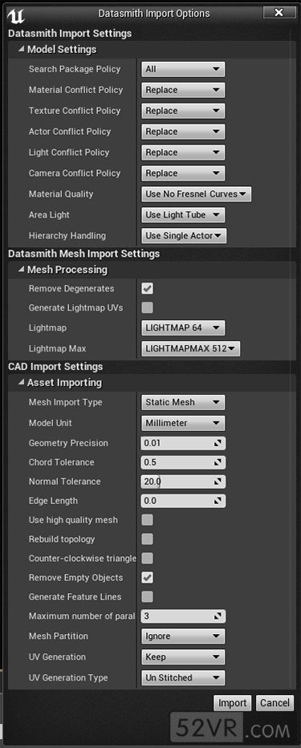The height and width of the screenshot is (748, 301).
Task: Click the Maximum number of parallel spinner icon
Action: pyautogui.click(x=218, y=616)
